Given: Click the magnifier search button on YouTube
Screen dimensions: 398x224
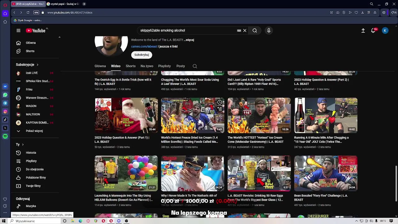Looking at the screenshot, I should (255, 30).
